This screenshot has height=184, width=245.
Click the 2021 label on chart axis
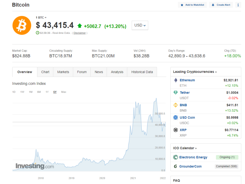click(133, 178)
